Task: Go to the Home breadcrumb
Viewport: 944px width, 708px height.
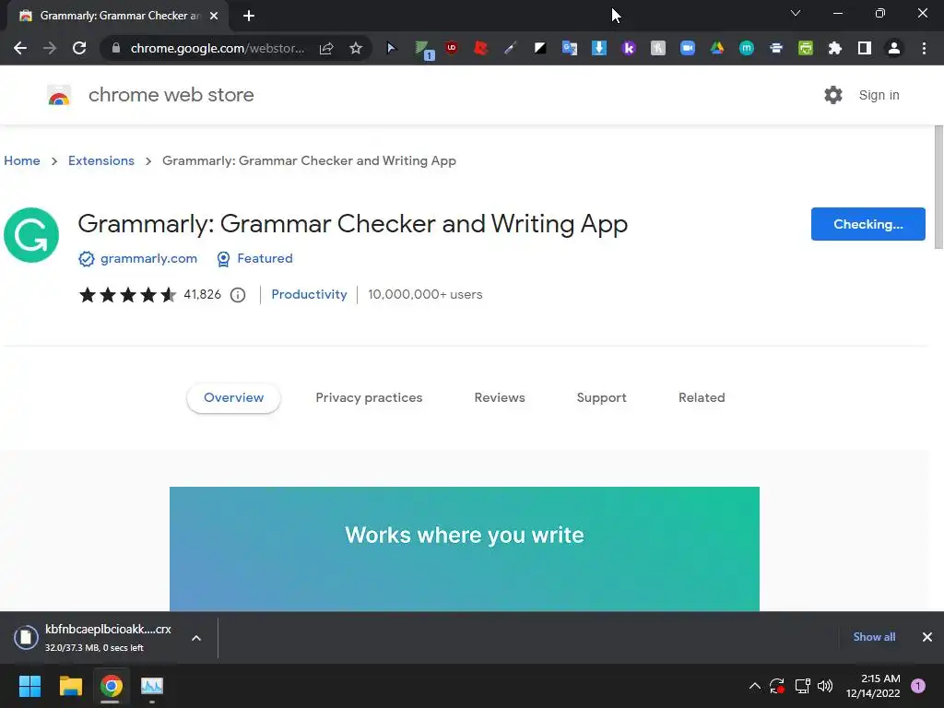Action: click(22, 160)
